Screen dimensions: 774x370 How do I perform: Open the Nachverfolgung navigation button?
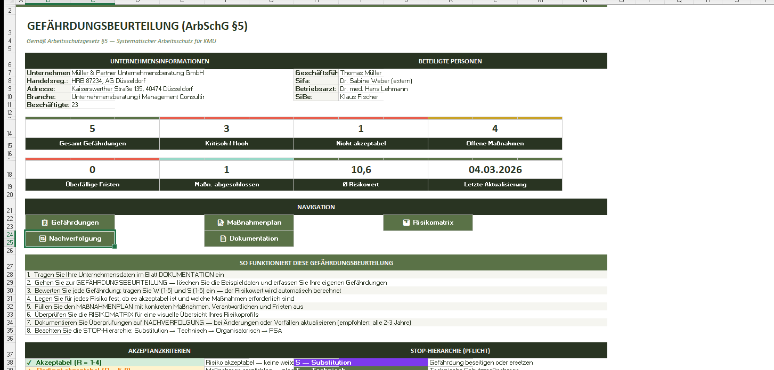click(70, 239)
